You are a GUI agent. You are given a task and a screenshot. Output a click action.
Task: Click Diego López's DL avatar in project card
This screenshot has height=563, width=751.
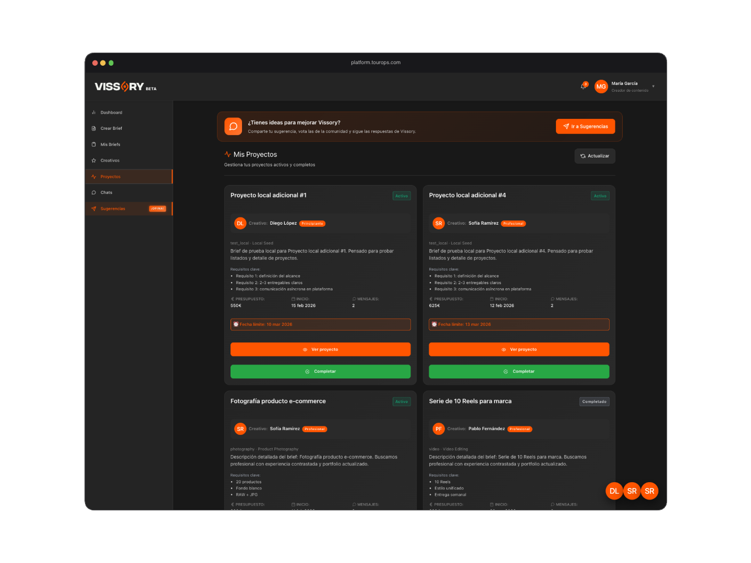[240, 223]
